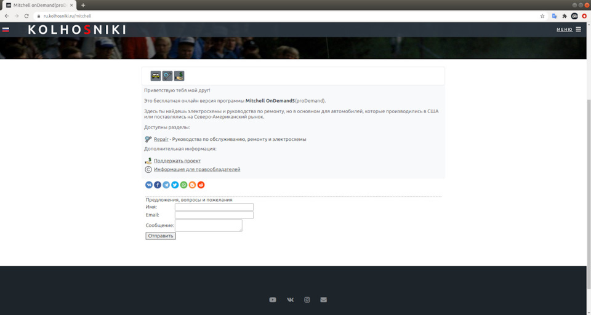The image size is (591, 315).
Task: Click the bold 'Mitchell OnDemand5' text
Action: click(270, 101)
